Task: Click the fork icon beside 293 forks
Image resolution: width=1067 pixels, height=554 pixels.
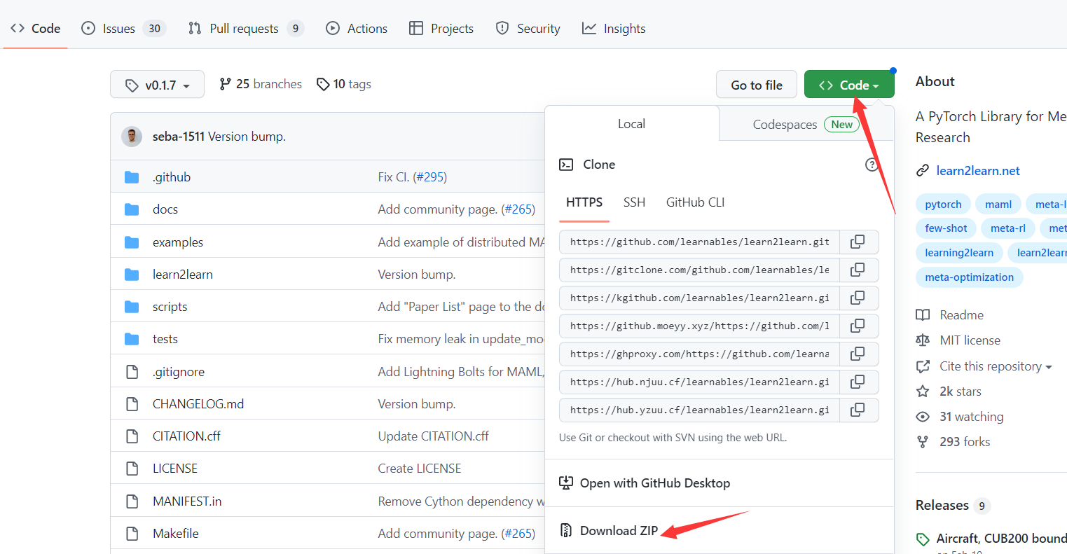Action: tap(923, 442)
